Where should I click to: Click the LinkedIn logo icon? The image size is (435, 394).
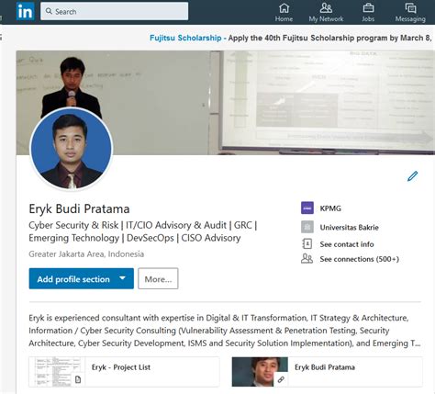pyautogui.click(x=25, y=11)
